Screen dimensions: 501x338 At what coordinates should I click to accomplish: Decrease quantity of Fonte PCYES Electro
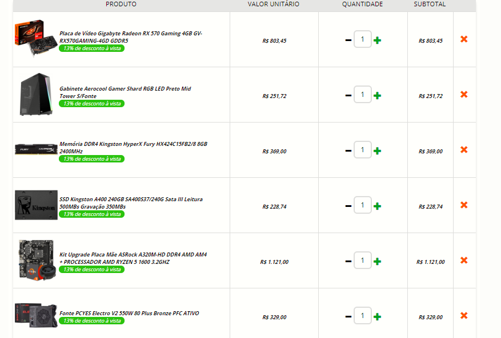(348, 317)
